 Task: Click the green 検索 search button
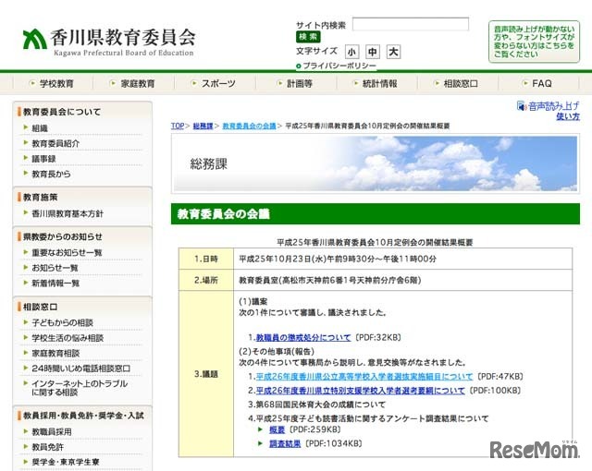(x=308, y=37)
